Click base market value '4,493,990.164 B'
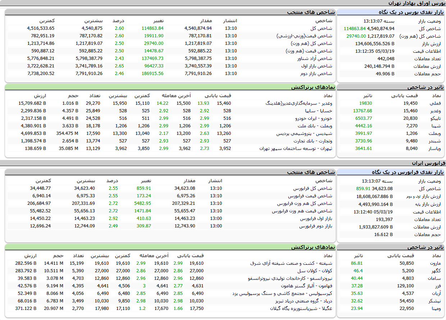Viewport: 446px width, 320px height. [x=376, y=204]
